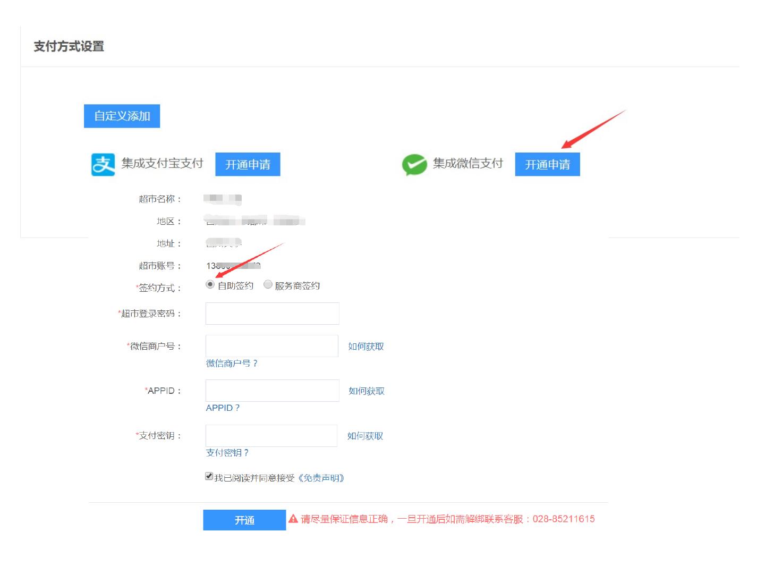
Task: Focus the 超市登录密码 input field
Action: point(272,314)
